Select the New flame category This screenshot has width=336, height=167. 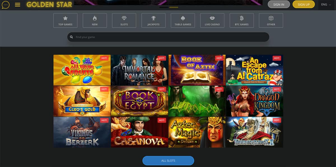pos(95,20)
